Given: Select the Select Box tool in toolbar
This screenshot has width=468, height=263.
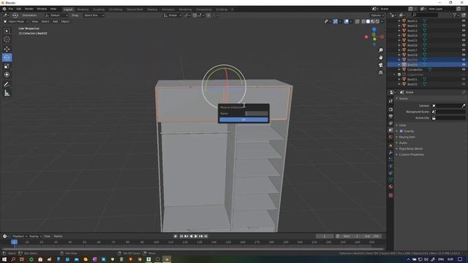Looking at the screenshot, I should pos(7,31).
